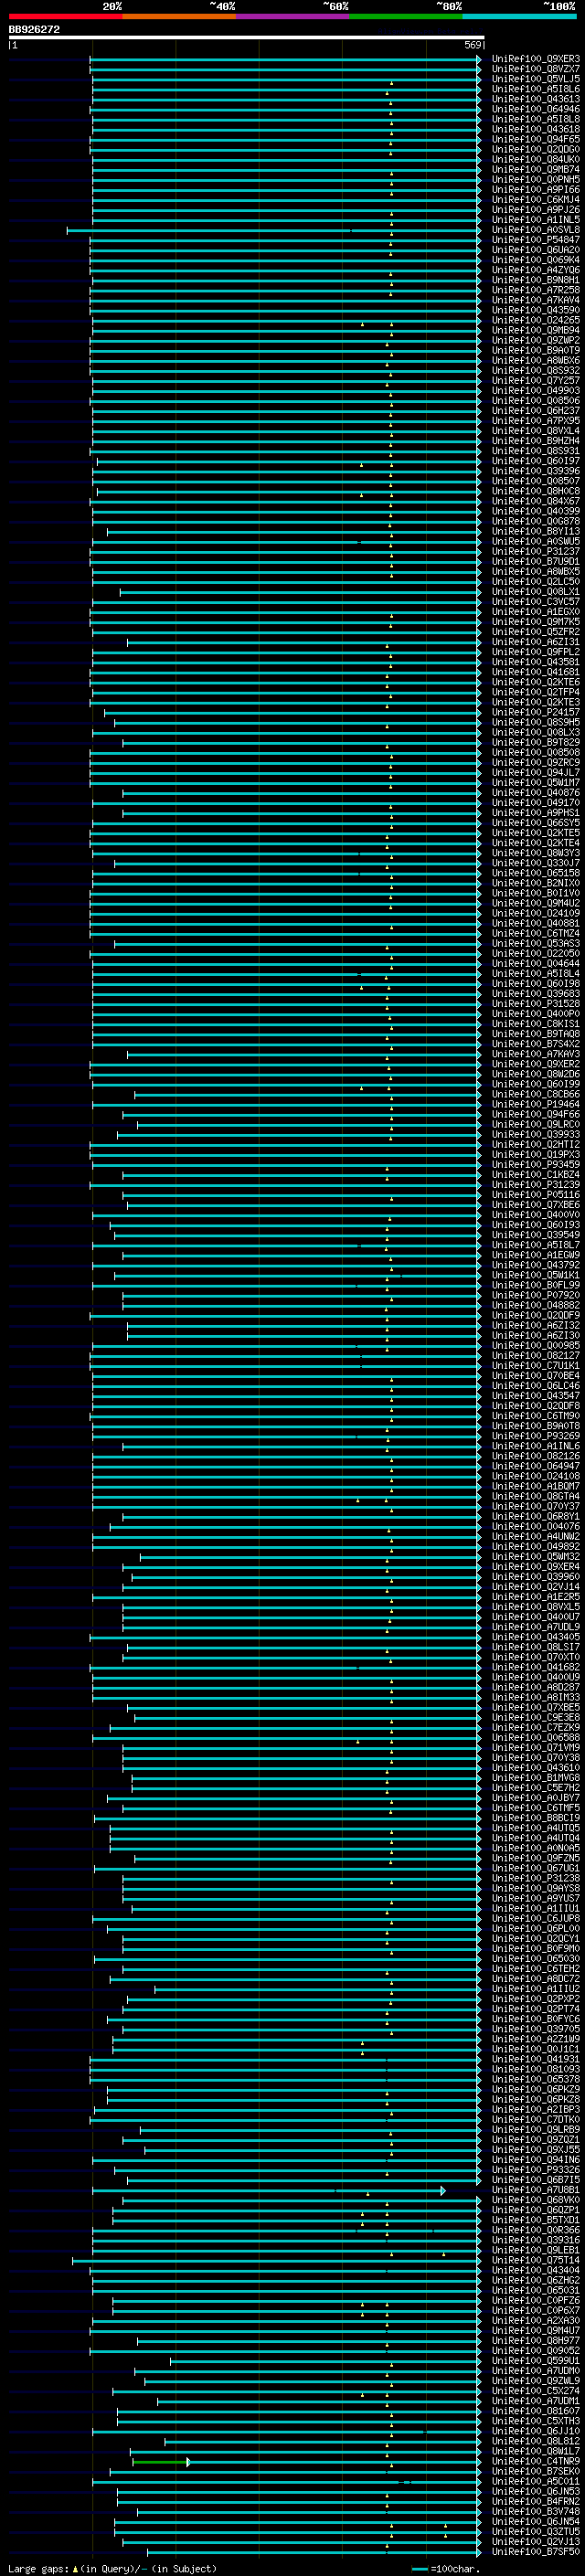585x2576 pixels.
Task: Select label UniRef100_C8CB66
Action: (x=535, y=1095)
